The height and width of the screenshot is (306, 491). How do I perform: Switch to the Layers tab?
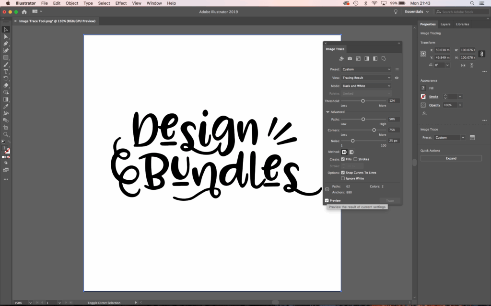[x=445, y=24]
